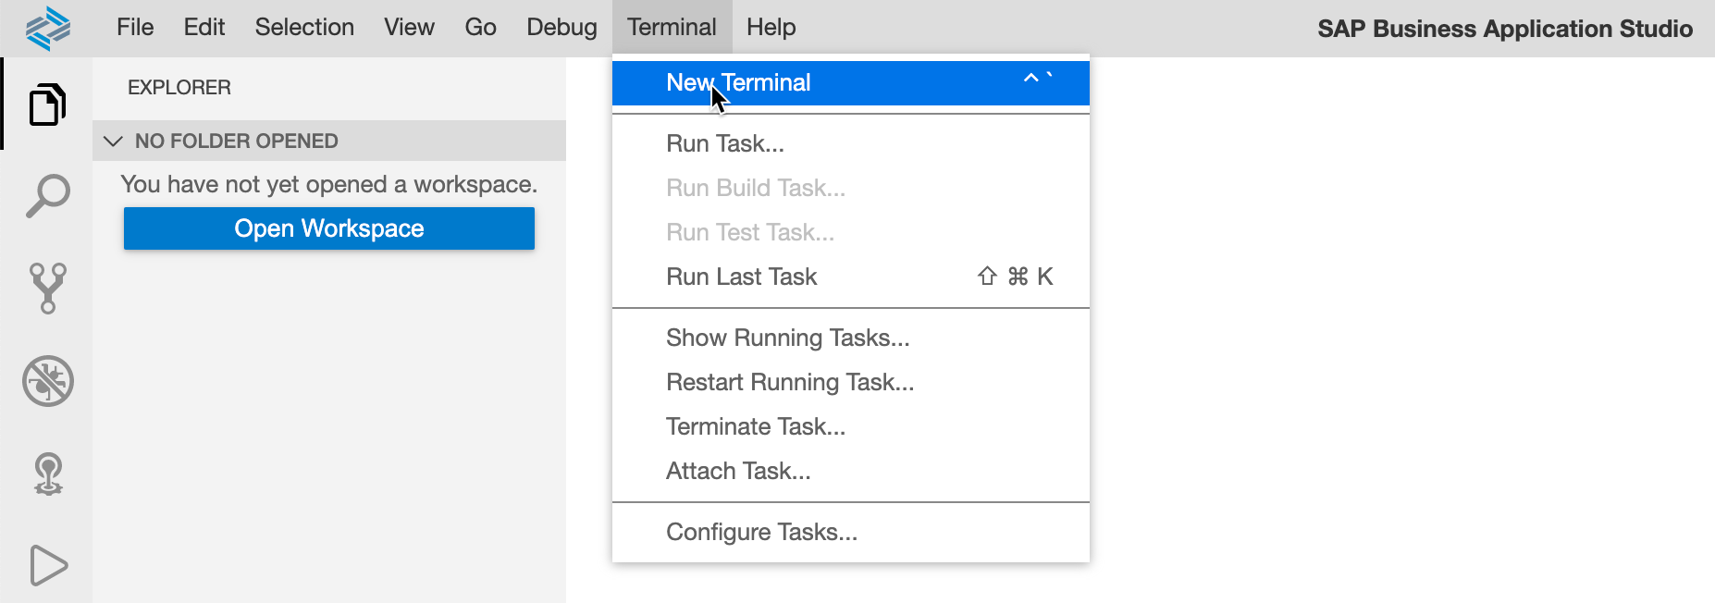1715x603 pixels.
Task: Open the Debug bug icon in sidebar
Action: click(48, 381)
